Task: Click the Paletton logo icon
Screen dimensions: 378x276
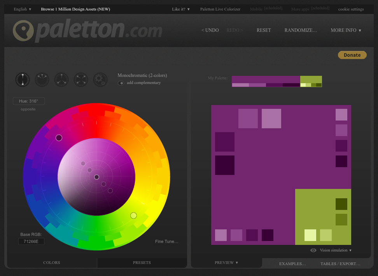Action: coord(23,31)
